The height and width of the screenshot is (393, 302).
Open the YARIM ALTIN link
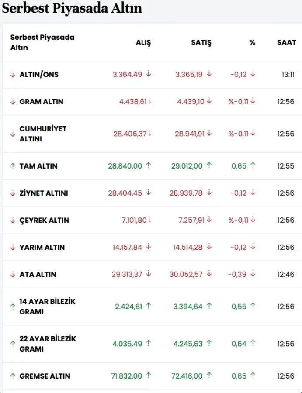coord(42,248)
